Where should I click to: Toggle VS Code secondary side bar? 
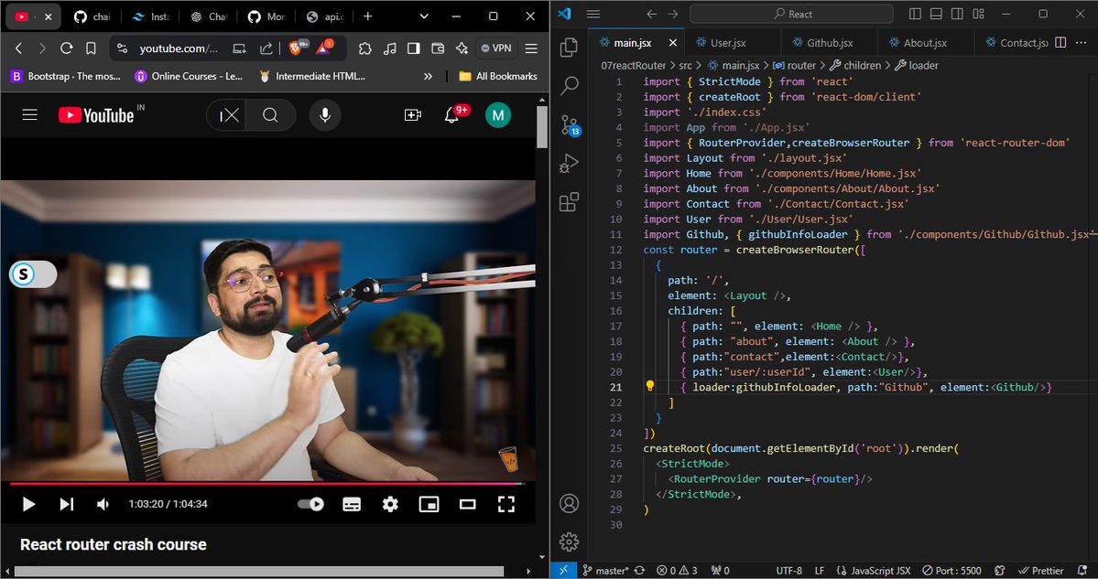(x=957, y=14)
